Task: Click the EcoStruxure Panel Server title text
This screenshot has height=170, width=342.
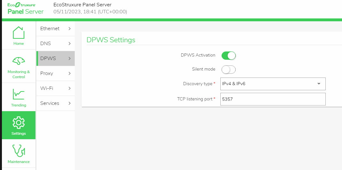Action: [x=82, y=5]
